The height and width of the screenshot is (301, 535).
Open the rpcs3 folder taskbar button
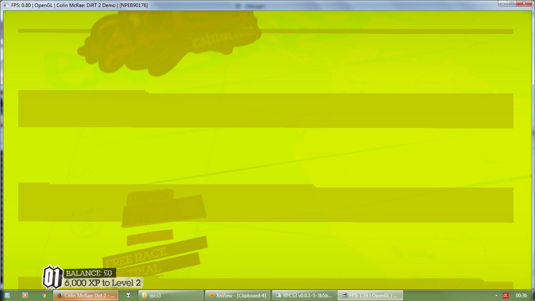[171, 295]
